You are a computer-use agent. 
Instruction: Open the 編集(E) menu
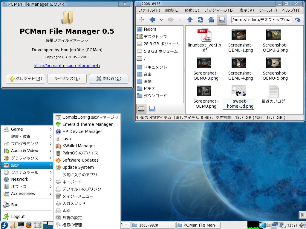pos(172,10)
